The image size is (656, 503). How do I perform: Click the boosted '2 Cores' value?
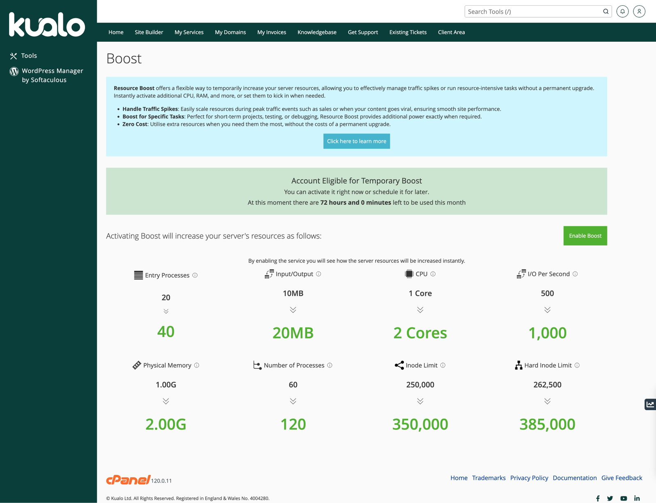click(420, 333)
